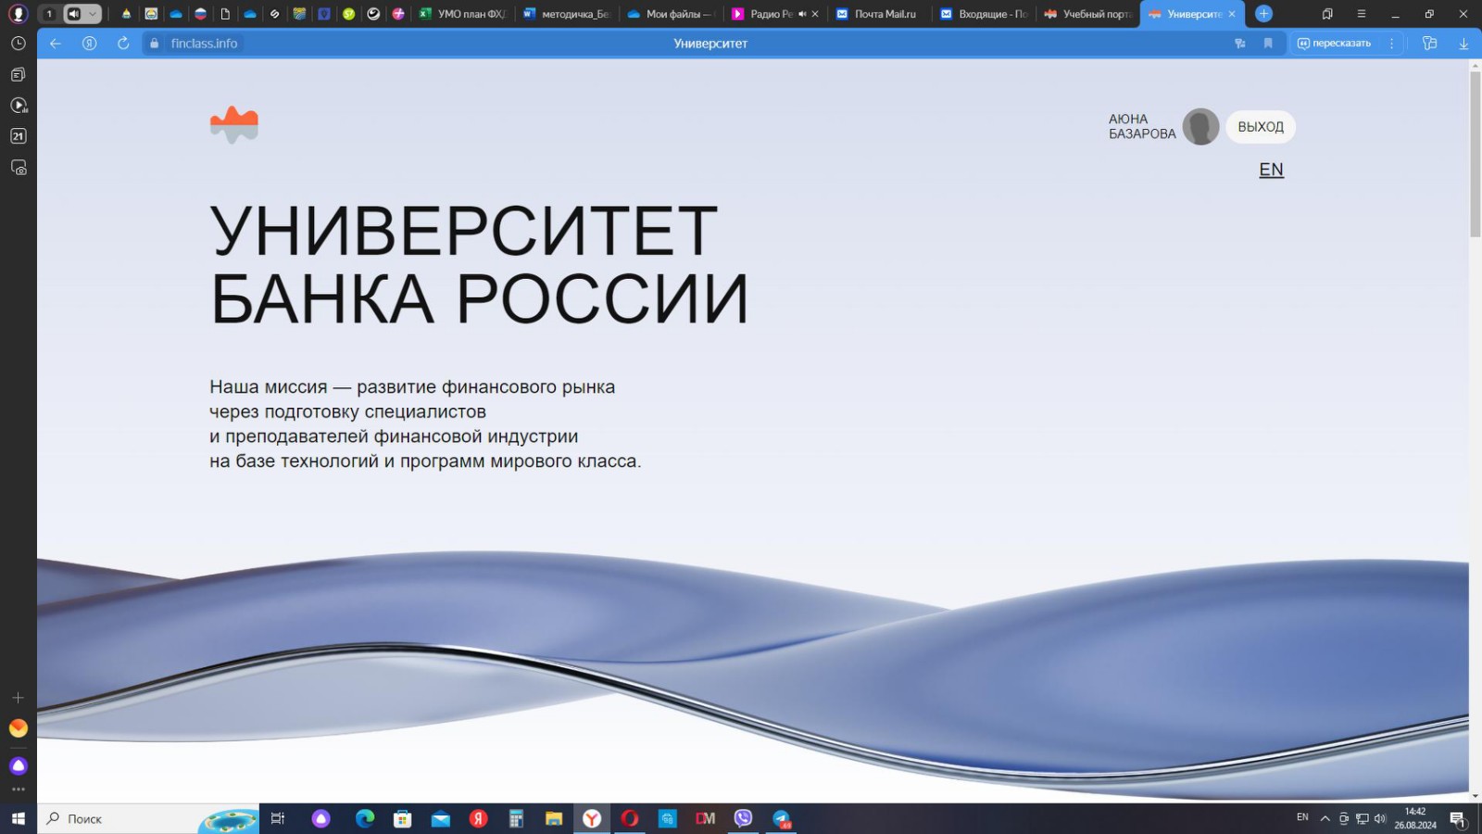Viewport: 1482px width, 834px height.
Task: Click user name АЮНА БАЗАРОВА
Action: [x=1142, y=126]
